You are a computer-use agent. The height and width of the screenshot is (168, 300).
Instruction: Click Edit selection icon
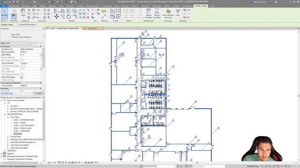pyautogui.click(x=187, y=17)
